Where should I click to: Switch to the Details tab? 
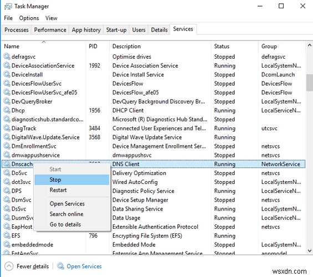click(x=159, y=30)
